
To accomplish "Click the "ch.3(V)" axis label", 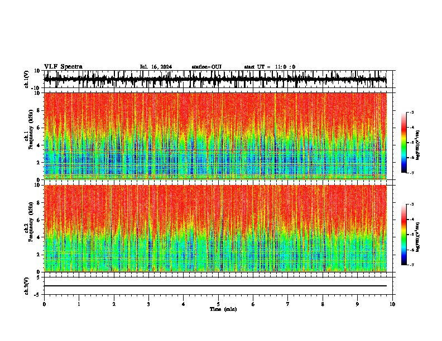I will click(27, 286).
